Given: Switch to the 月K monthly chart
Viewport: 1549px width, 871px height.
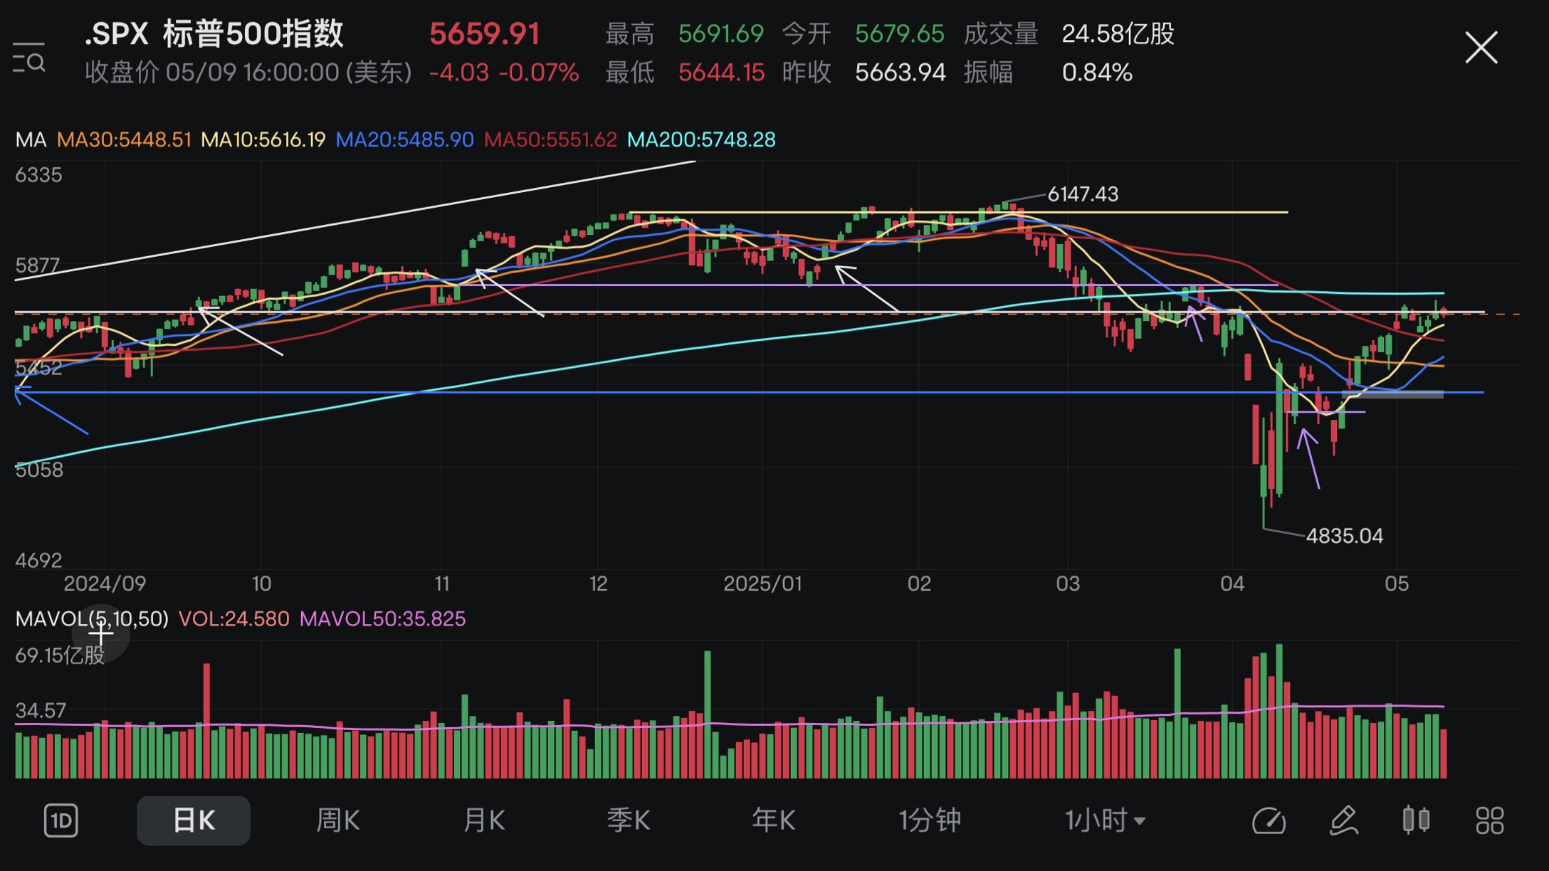Looking at the screenshot, I should click(483, 820).
